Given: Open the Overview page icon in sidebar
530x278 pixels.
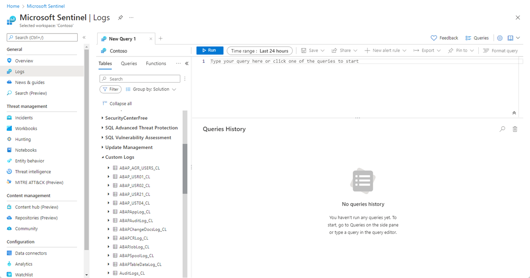Looking at the screenshot, I should click(x=10, y=61).
